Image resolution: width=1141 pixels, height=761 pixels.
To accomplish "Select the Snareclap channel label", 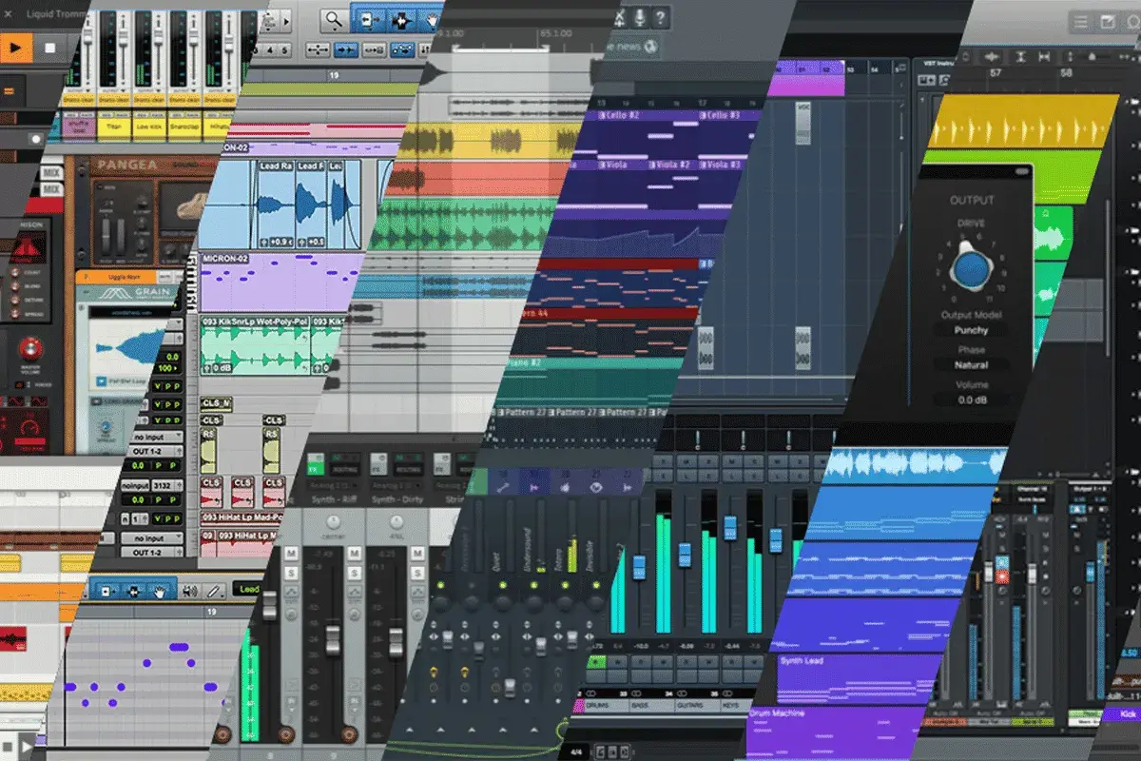I will click(x=183, y=125).
